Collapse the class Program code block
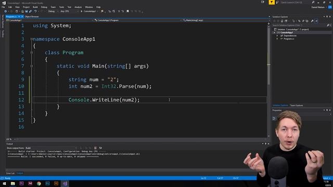The width and height of the screenshot is (333, 187). click(31, 52)
